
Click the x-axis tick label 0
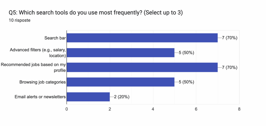pyautogui.click(x=67, y=109)
